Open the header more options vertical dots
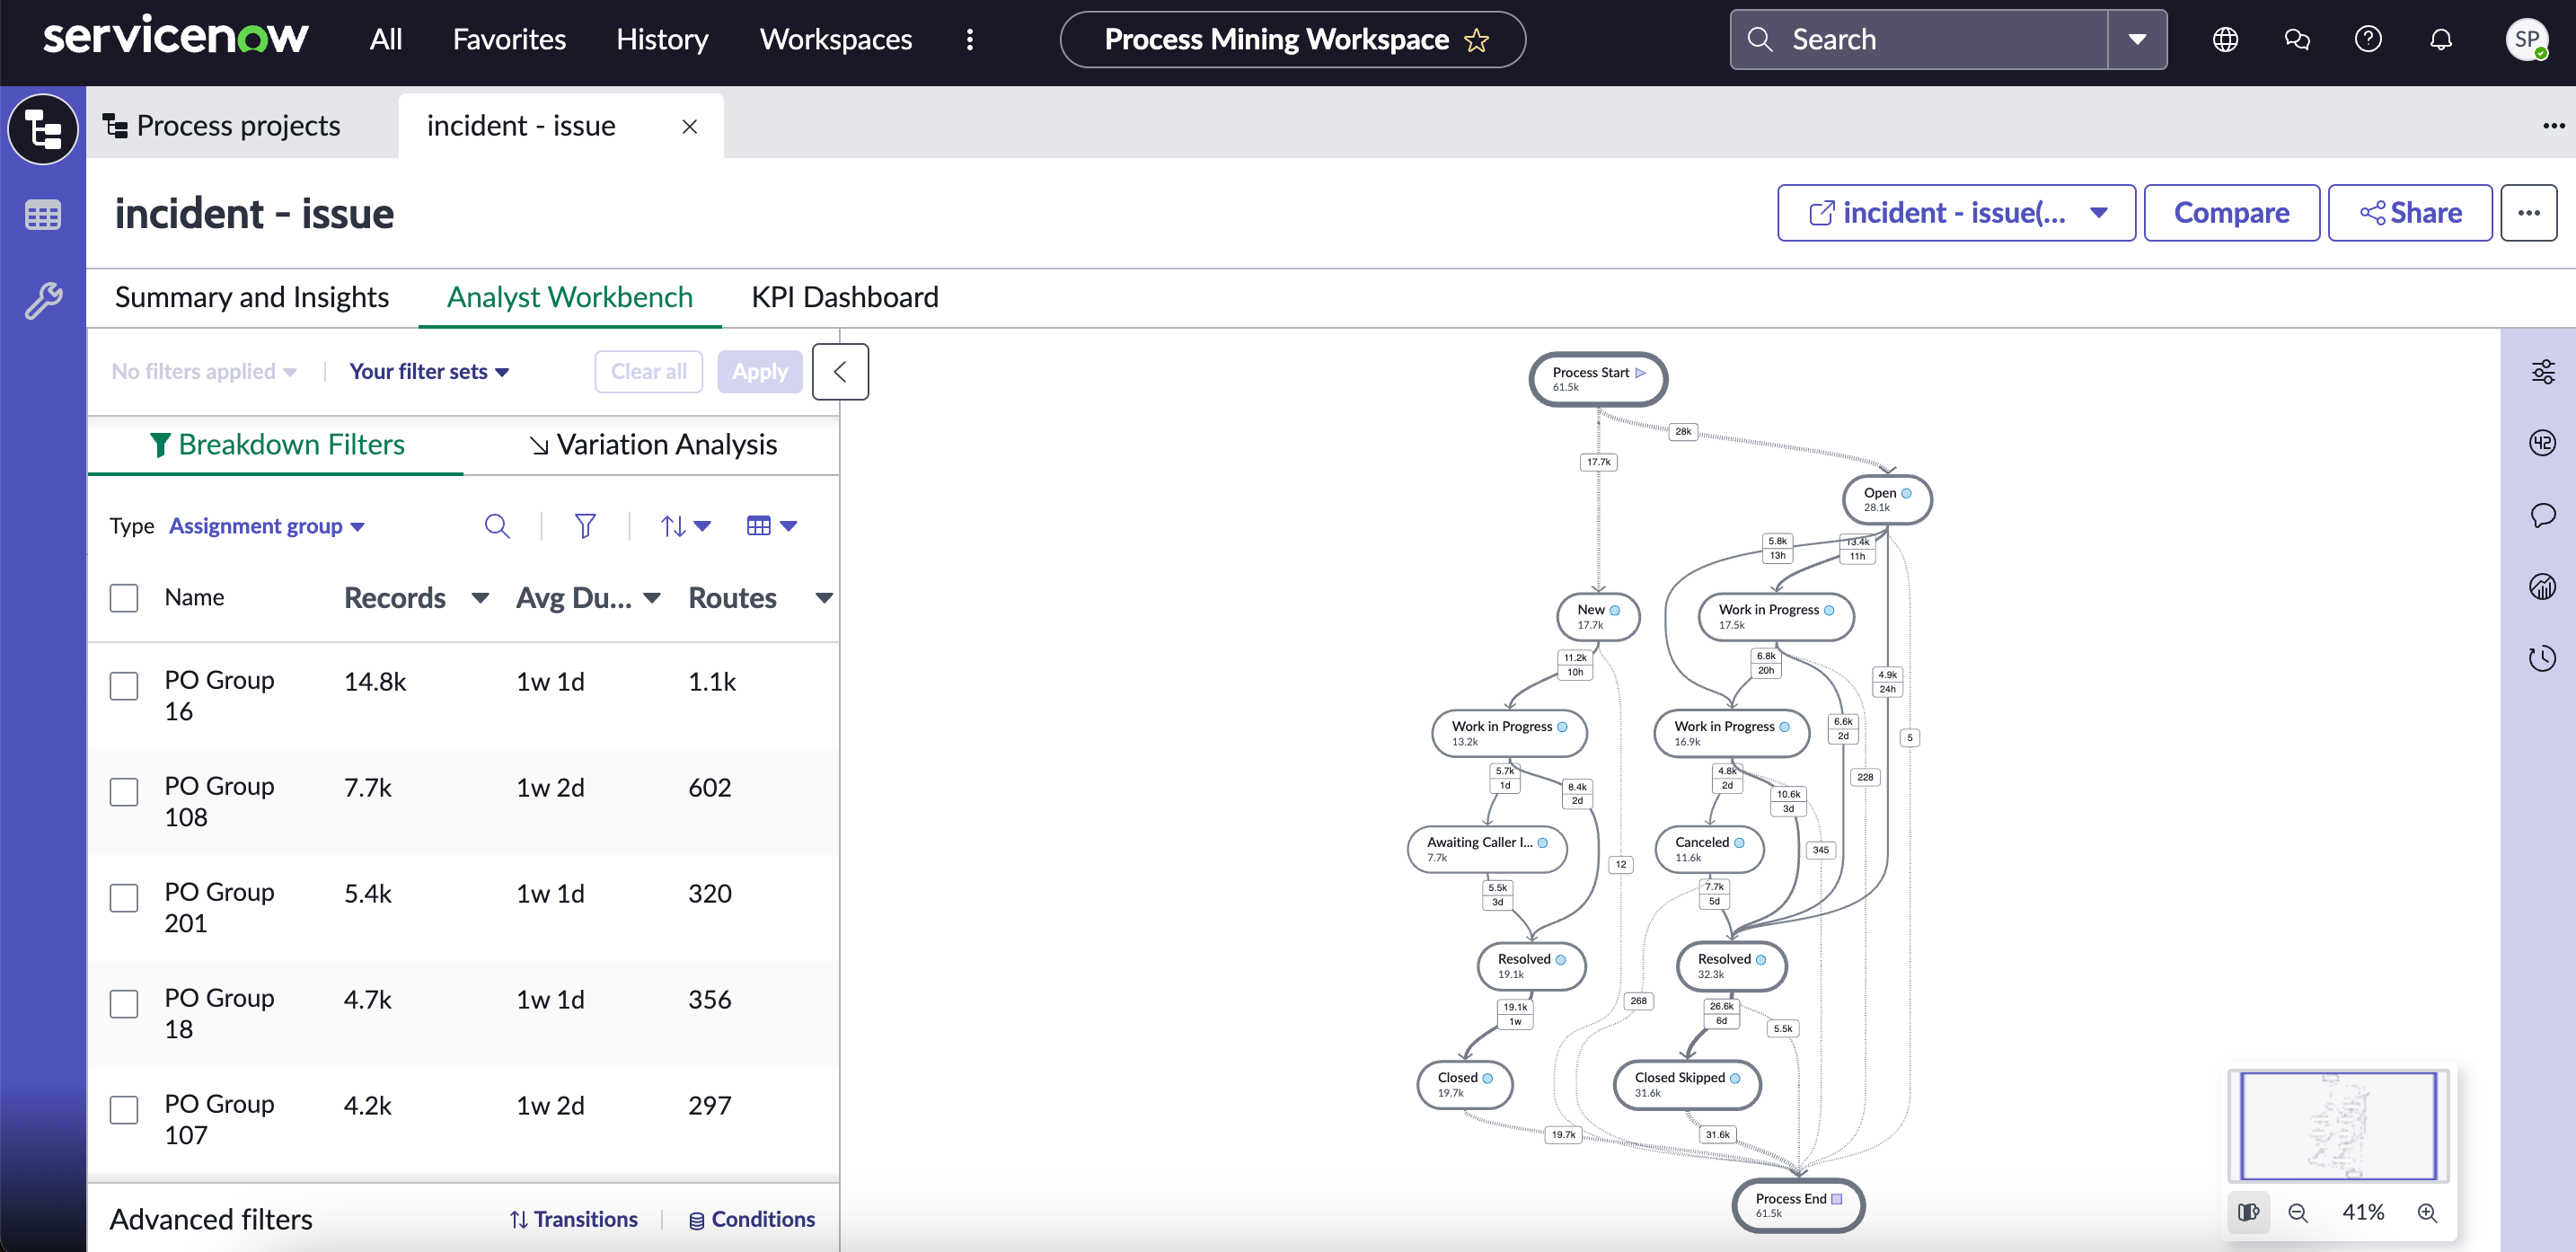 click(x=969, y=39)
